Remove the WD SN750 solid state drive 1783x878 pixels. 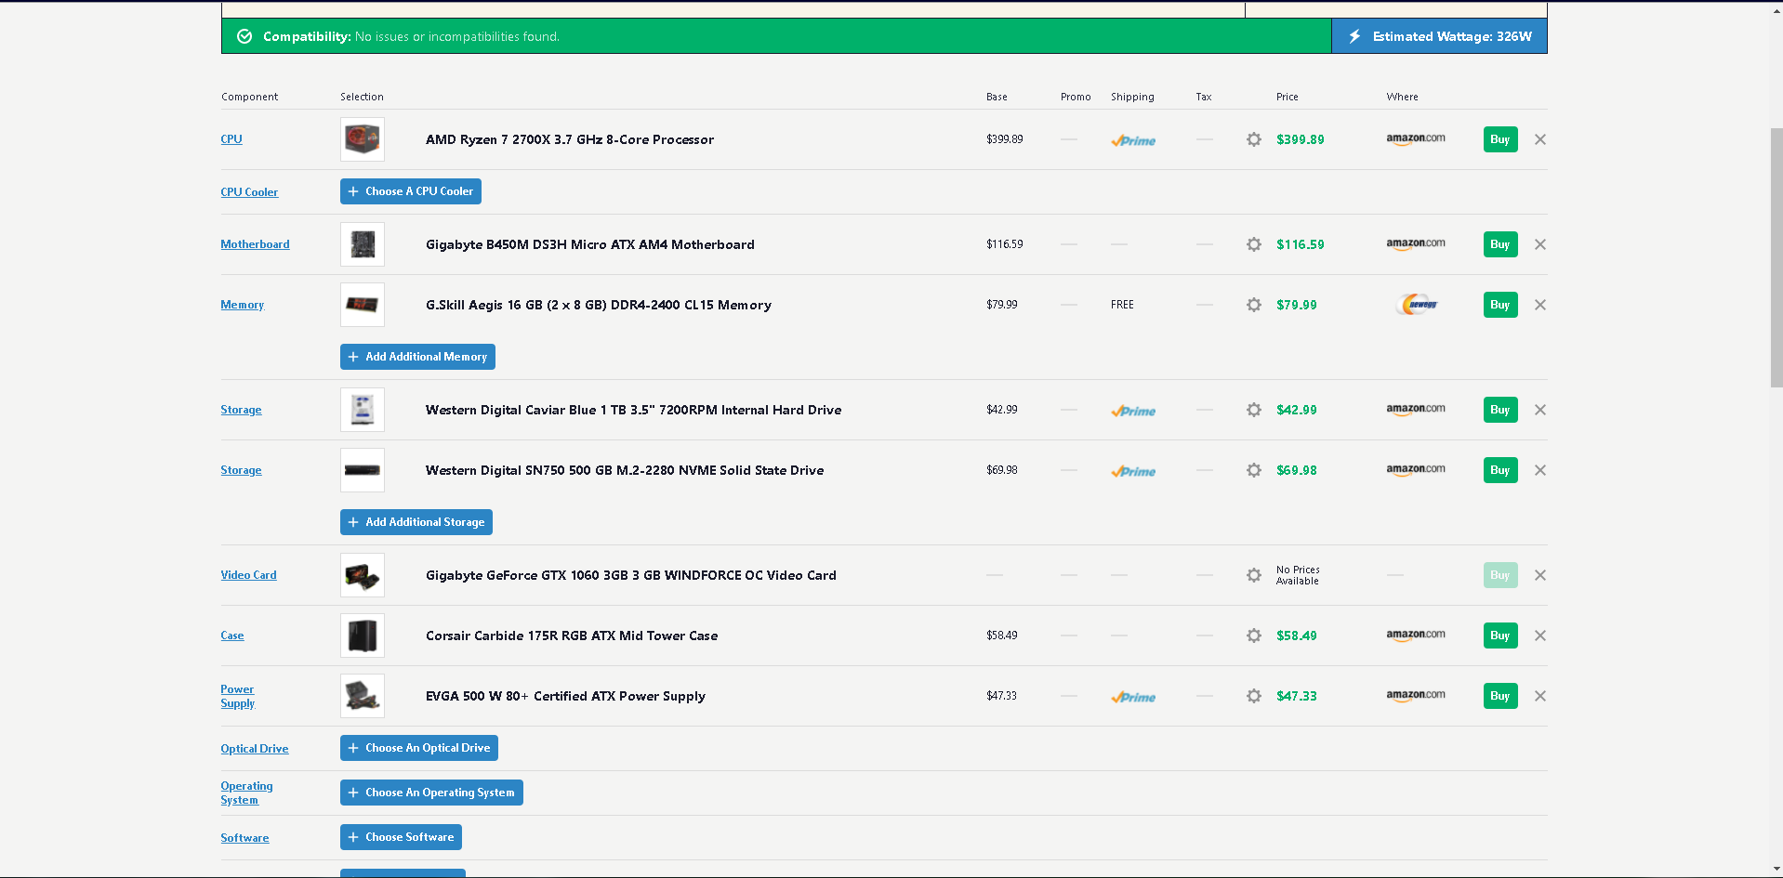coord(1540,470)
